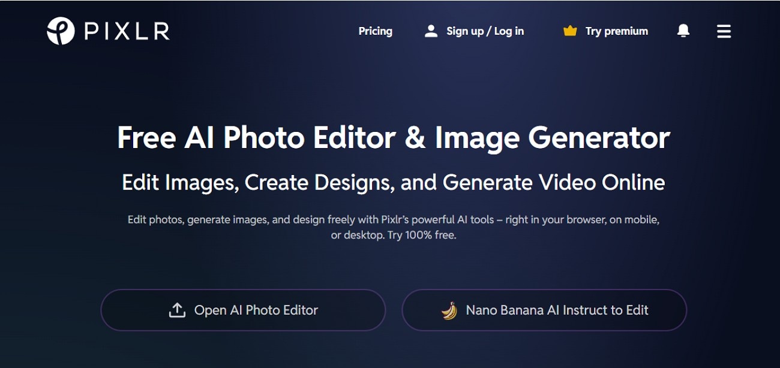Image resolution: width=780 pixels, height=368 pixels.
Task: Open the Pricing page
Action: (376, 31)
